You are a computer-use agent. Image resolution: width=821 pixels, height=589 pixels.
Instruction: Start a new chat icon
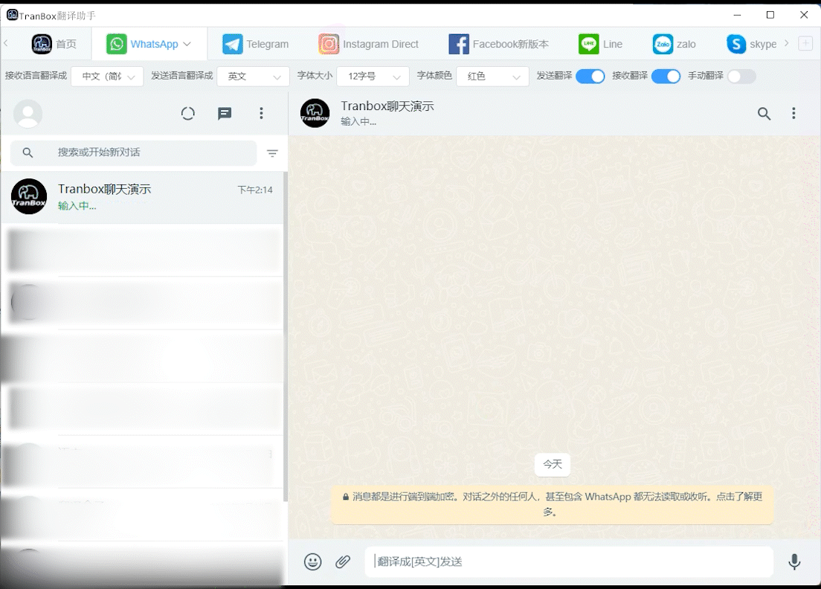pyautogui.click(x=225, y=114)
